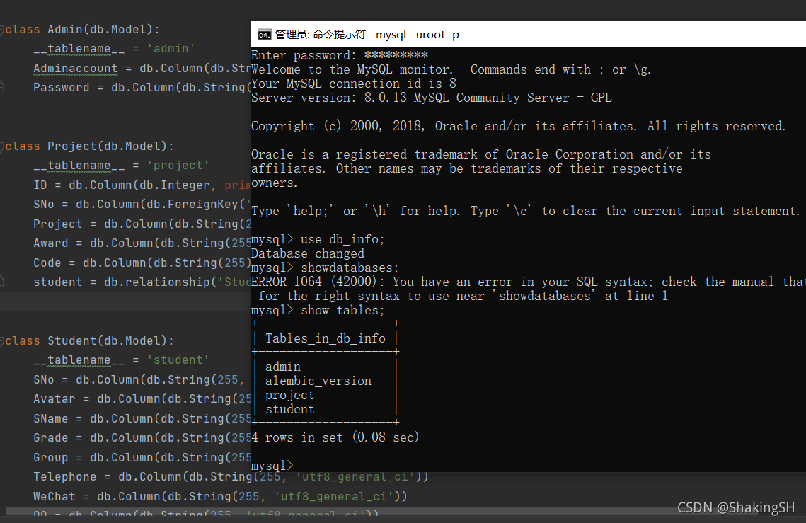Click the last empty 'mysql>' prompt
The image size is (806, 523).
point(272,466)
